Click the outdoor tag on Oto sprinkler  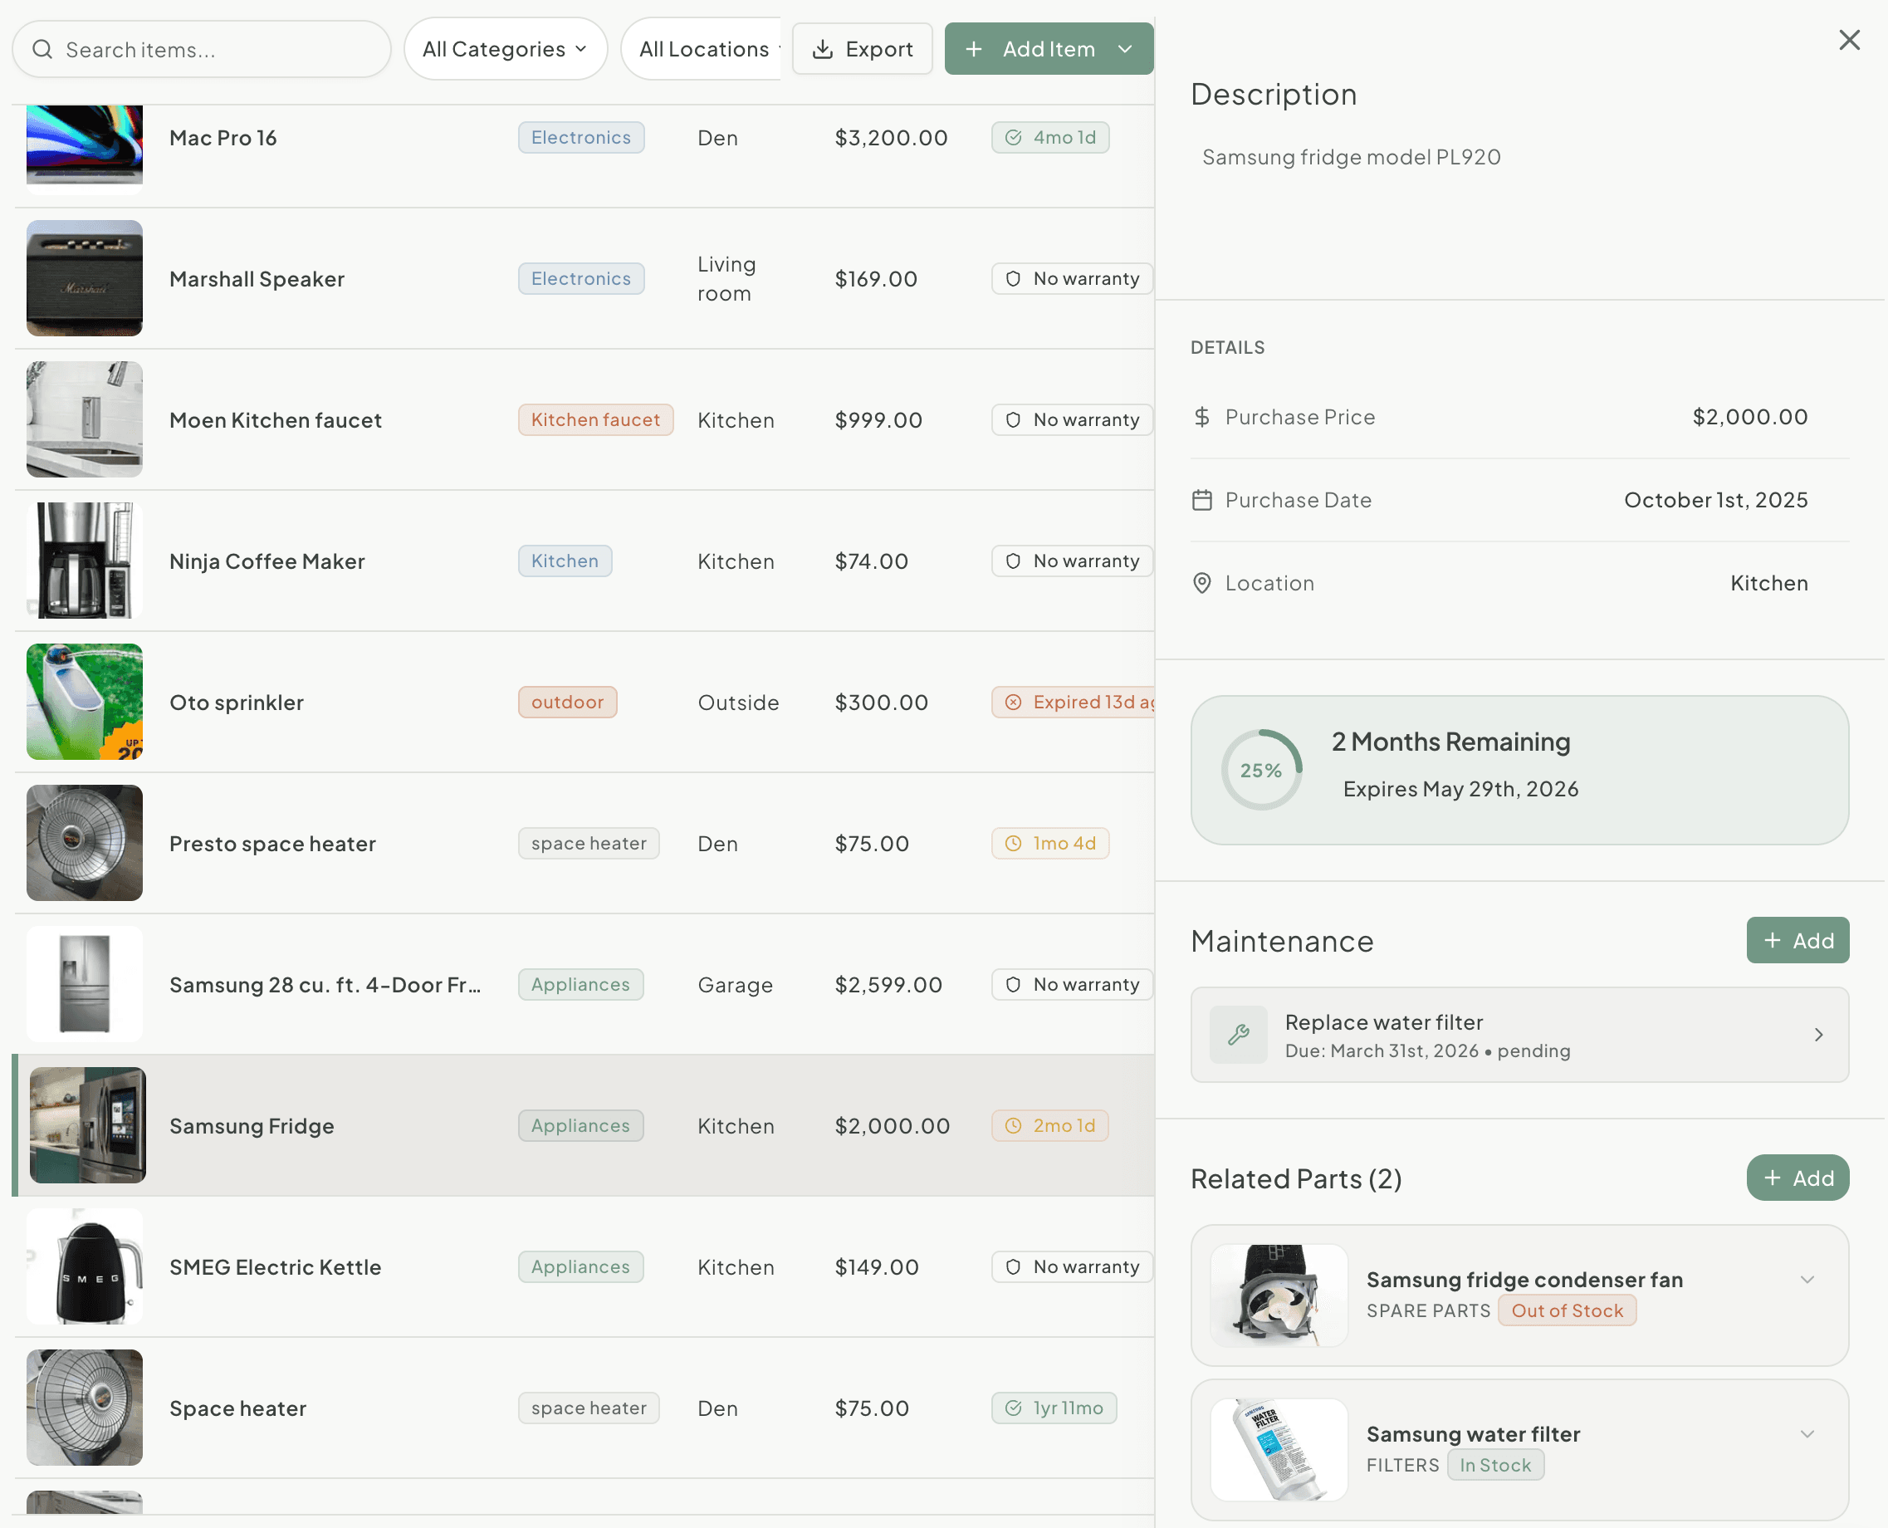(x=566, y=703)
